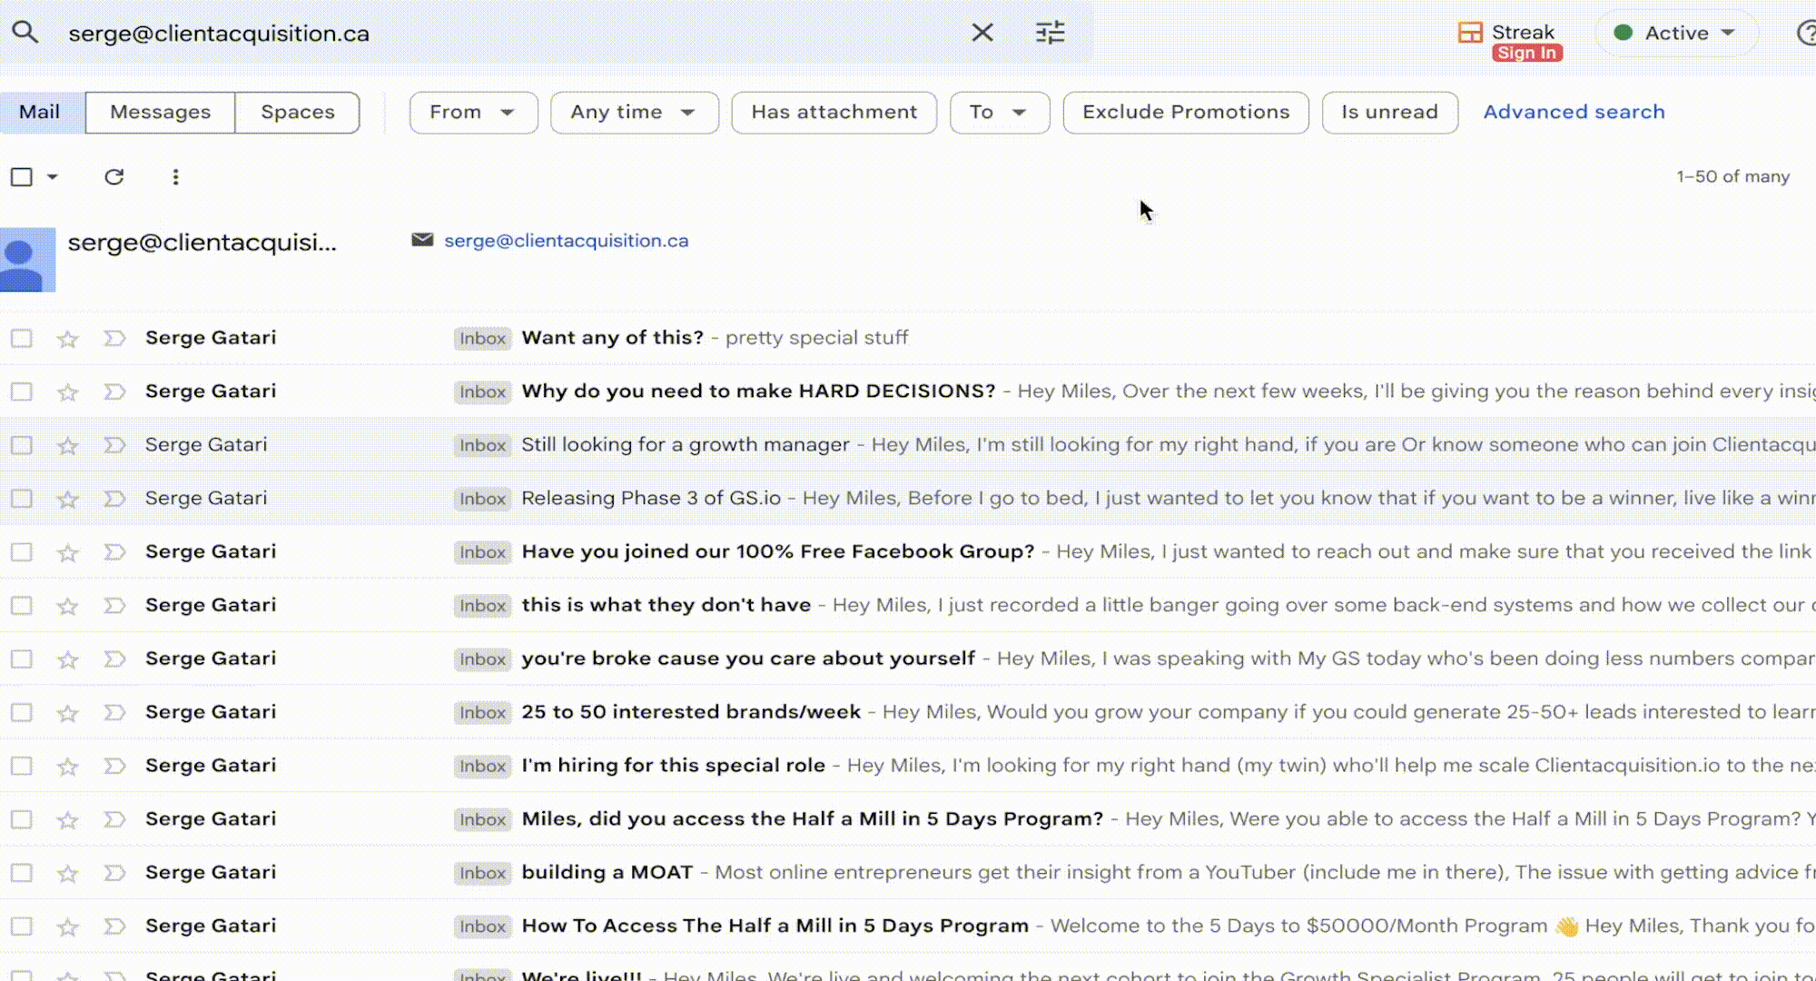This screenshot has width=1816, height=981.
Task: Switch to the Spaces tab
Action: pos(297,112)
